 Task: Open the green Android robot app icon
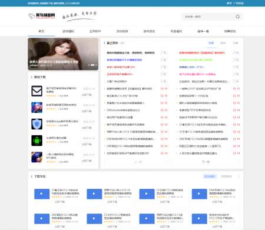(x=37, y=141)
